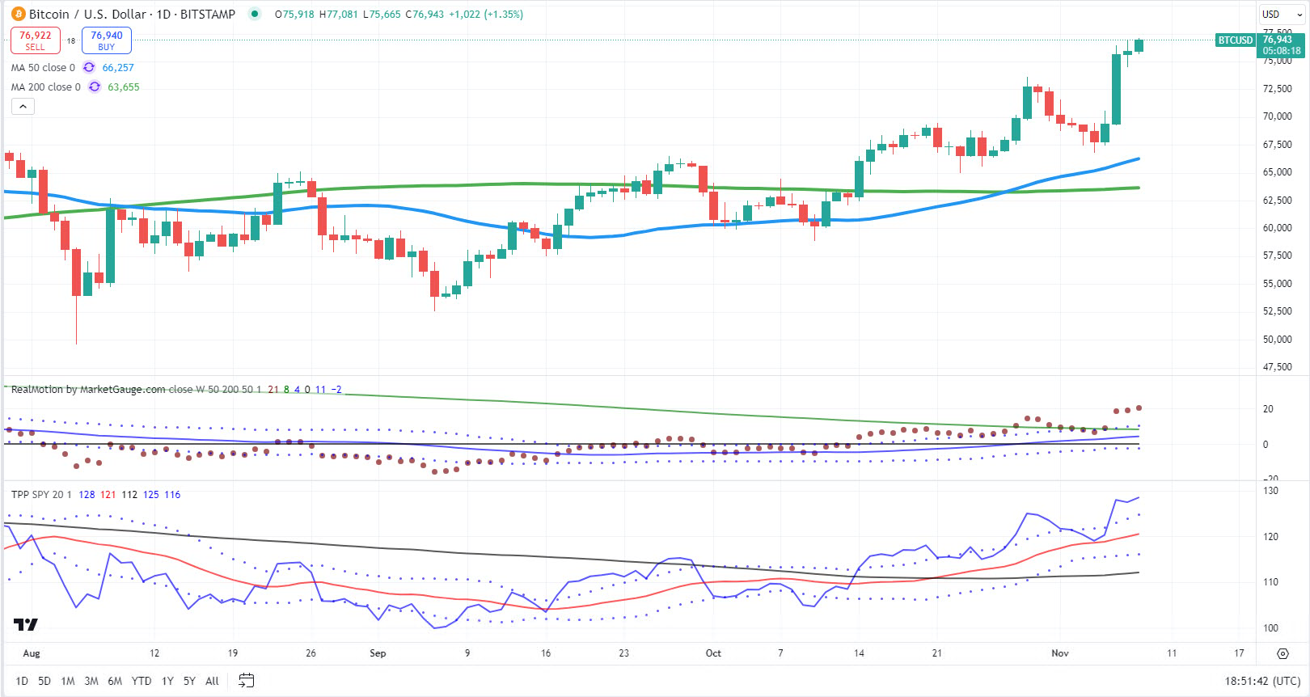Screen dimensions: 1310x697
Task: Select the All time range
Action: (212, 681)
